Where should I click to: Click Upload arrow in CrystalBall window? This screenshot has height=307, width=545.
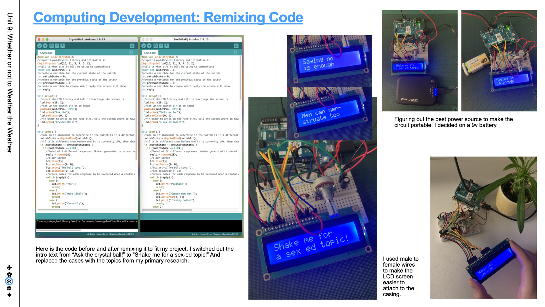click(45, 46)
